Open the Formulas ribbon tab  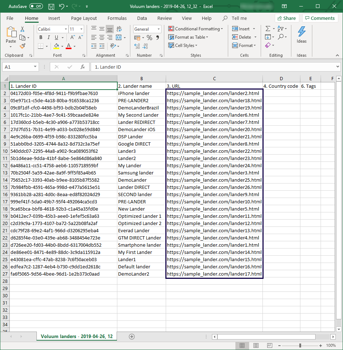pos(117,18)
